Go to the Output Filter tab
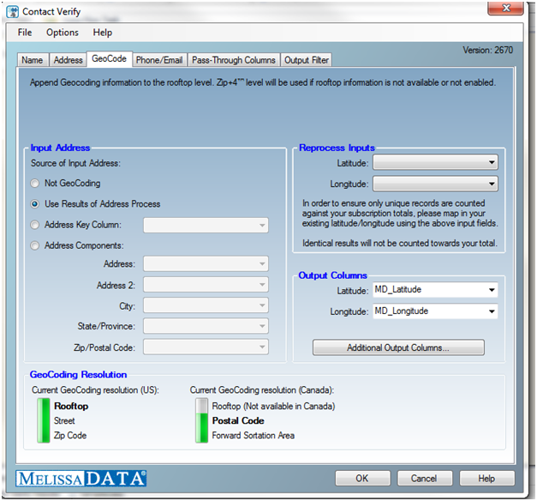Image resolution: width=537 pixels, height=501 pixels. (x=307, y=60)
